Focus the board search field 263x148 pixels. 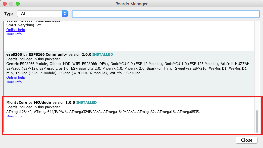[166, 14]
